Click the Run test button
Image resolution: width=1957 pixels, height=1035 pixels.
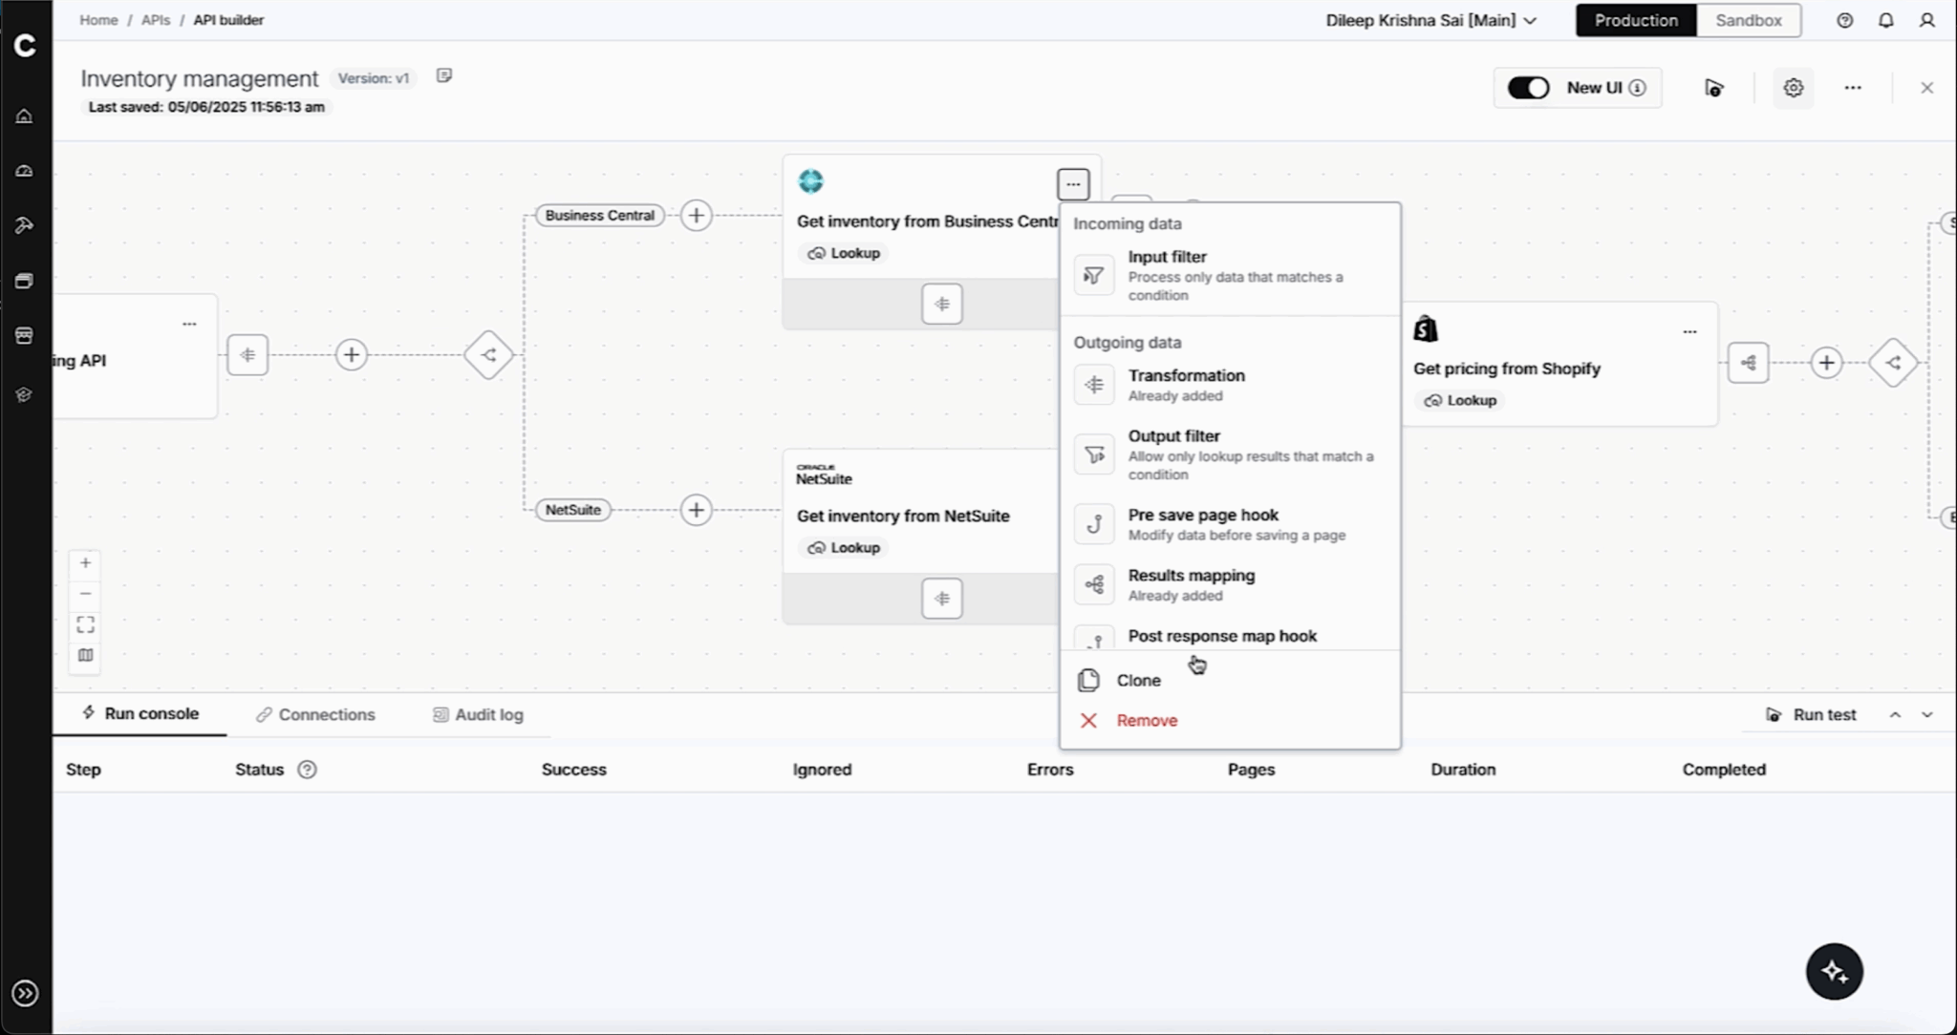click(1813, 714)
